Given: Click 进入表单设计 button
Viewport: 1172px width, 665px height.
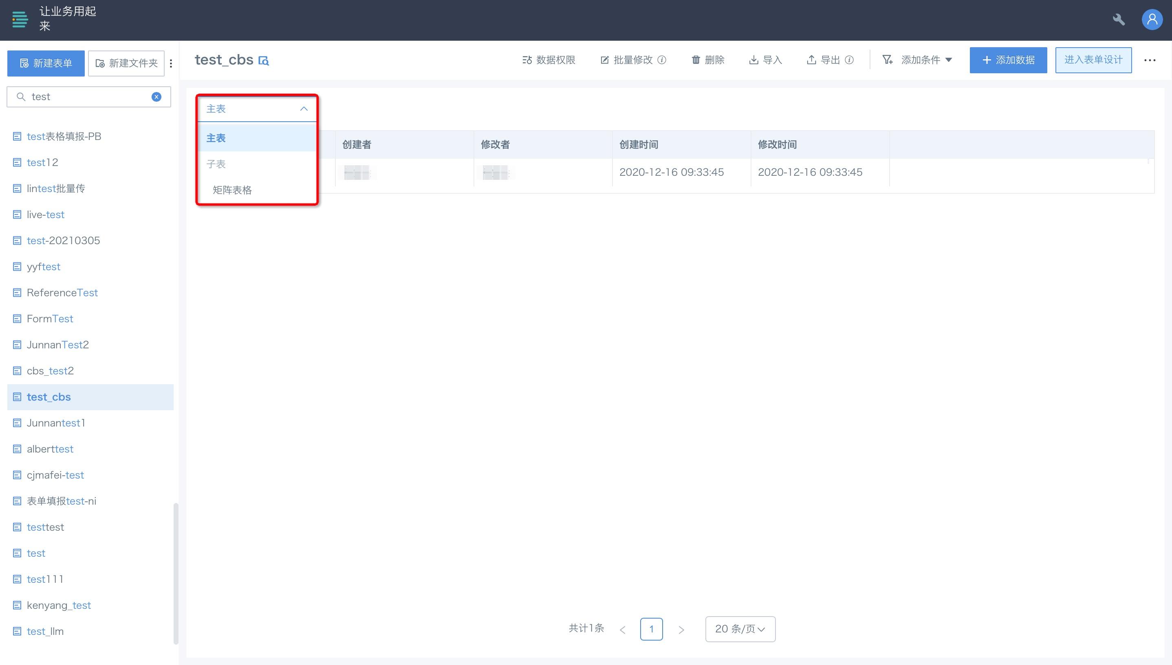Looking at the screenshot, I should 1093,60.
